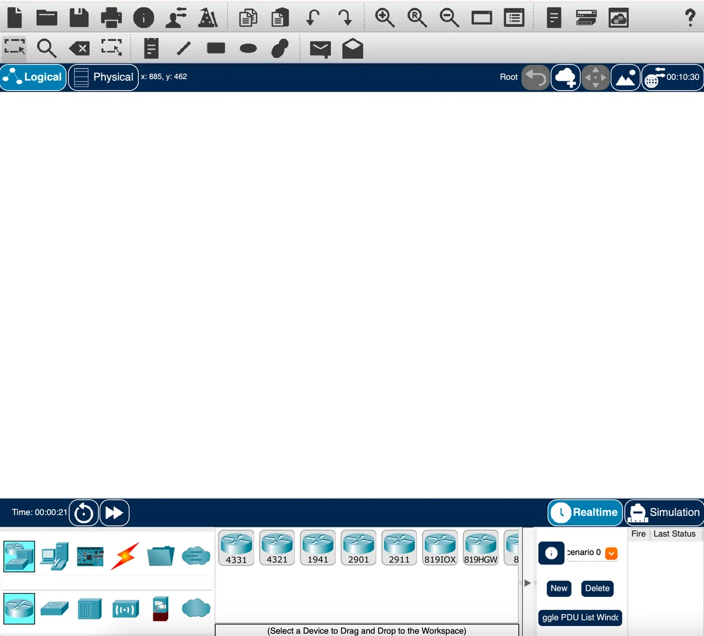Switch to the Physical workspace tab
Viewport: 704px width, 636px height.
pyautogui.click(x=104, y=77)
